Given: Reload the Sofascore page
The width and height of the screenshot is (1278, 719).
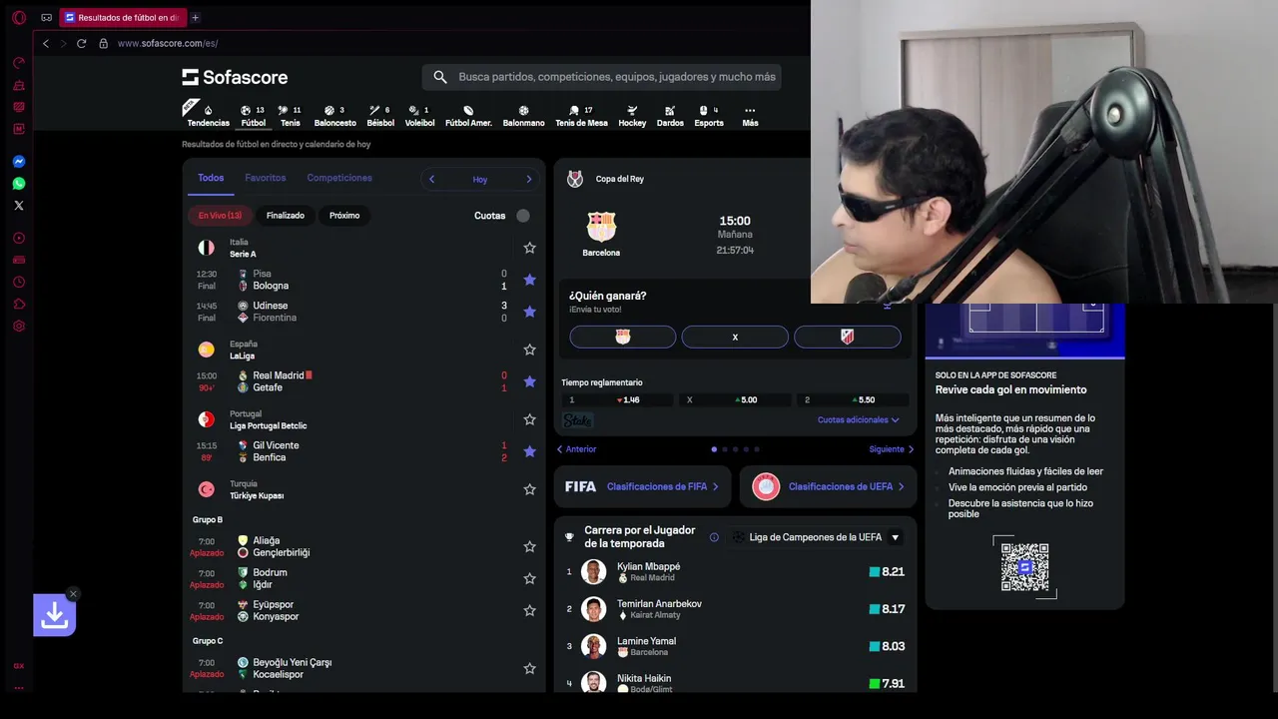Looking at the screenshot, I should point(82,43).
